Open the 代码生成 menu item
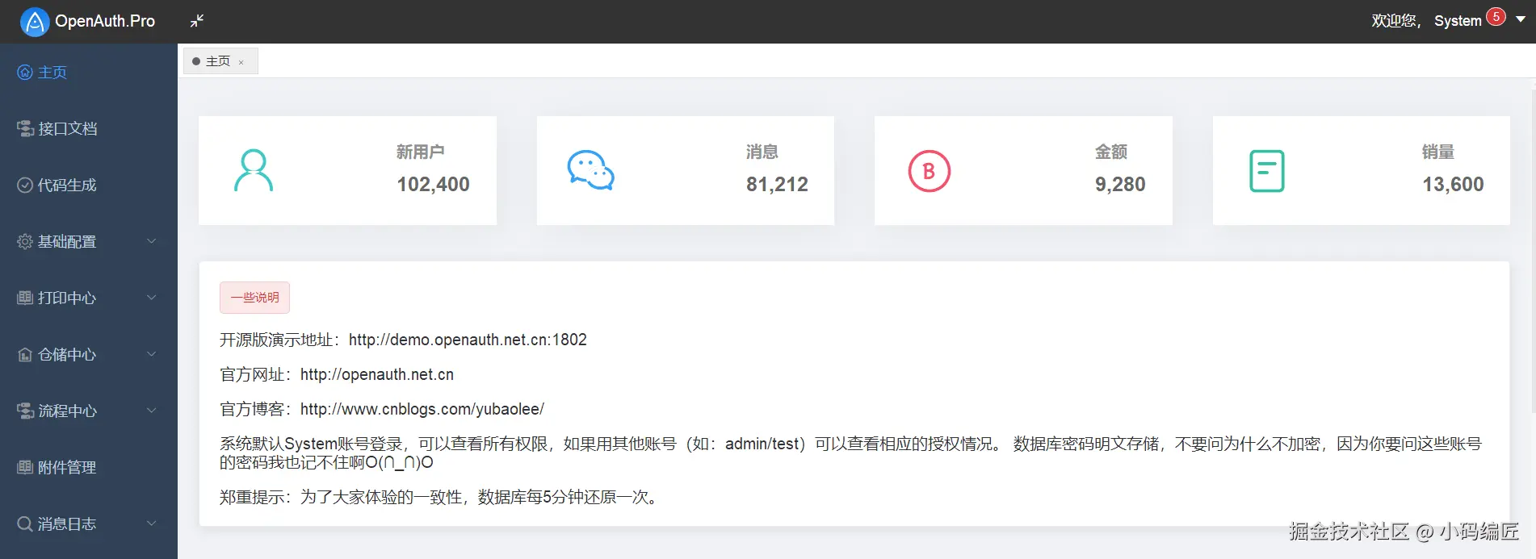This screenshot has width=1536, height=559. [89, 185]
